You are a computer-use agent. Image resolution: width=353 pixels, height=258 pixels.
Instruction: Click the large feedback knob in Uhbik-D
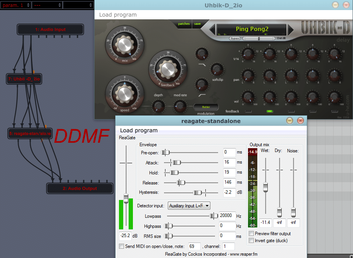coord(168,69)
